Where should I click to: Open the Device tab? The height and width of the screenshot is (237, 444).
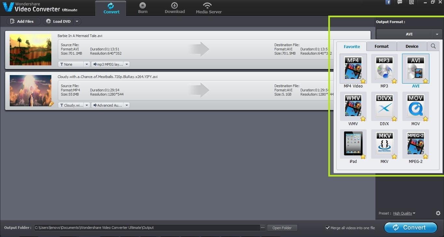pyautogui.click(x=412, y=46)
